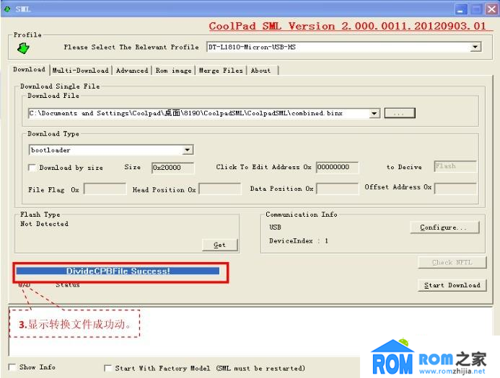
Task: Enable Start With Factory Model checkbox
Action: 108,368
